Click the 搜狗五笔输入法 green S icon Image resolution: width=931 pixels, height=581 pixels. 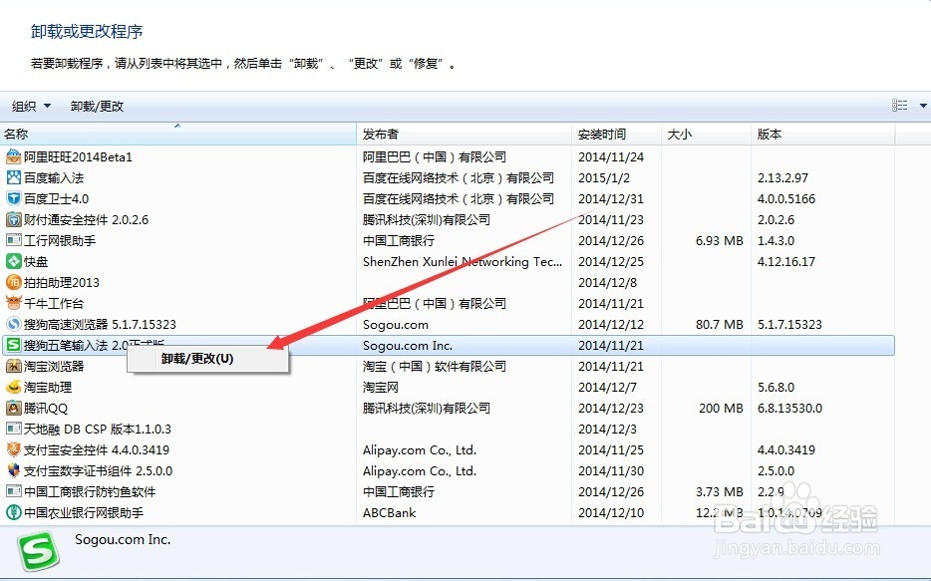(13, 345)
